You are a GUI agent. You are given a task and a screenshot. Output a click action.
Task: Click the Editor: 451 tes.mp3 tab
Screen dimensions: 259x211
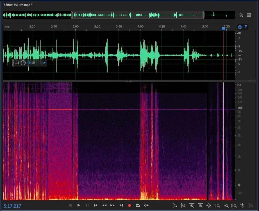(18, 5)
